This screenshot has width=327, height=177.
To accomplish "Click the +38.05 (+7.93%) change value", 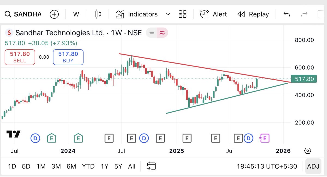I will click(53, 43).
